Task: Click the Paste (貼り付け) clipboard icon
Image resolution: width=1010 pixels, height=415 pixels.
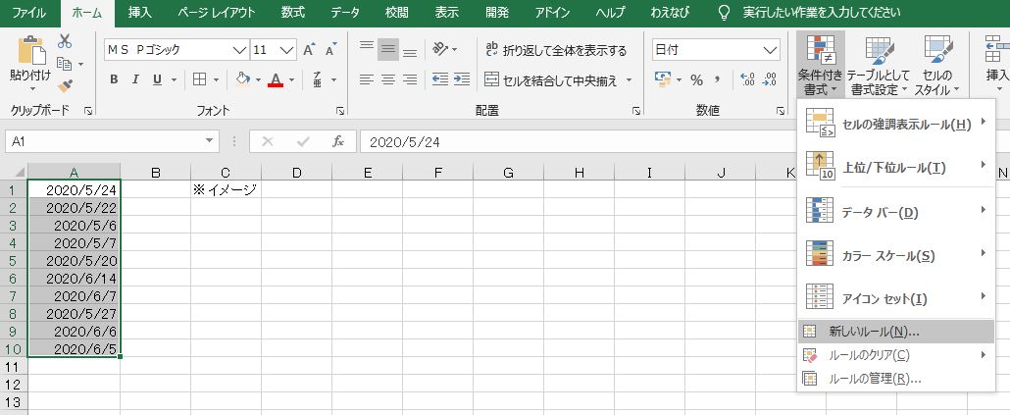Action: pyautogui.click(x=30, y=50)
